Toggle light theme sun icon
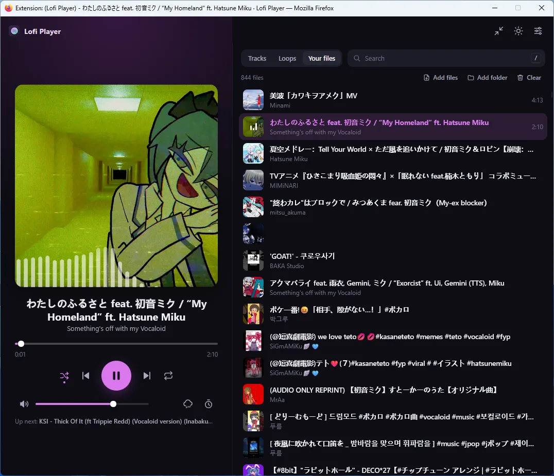The height and width of the screenshot is (476, 554). coord(518,31)
